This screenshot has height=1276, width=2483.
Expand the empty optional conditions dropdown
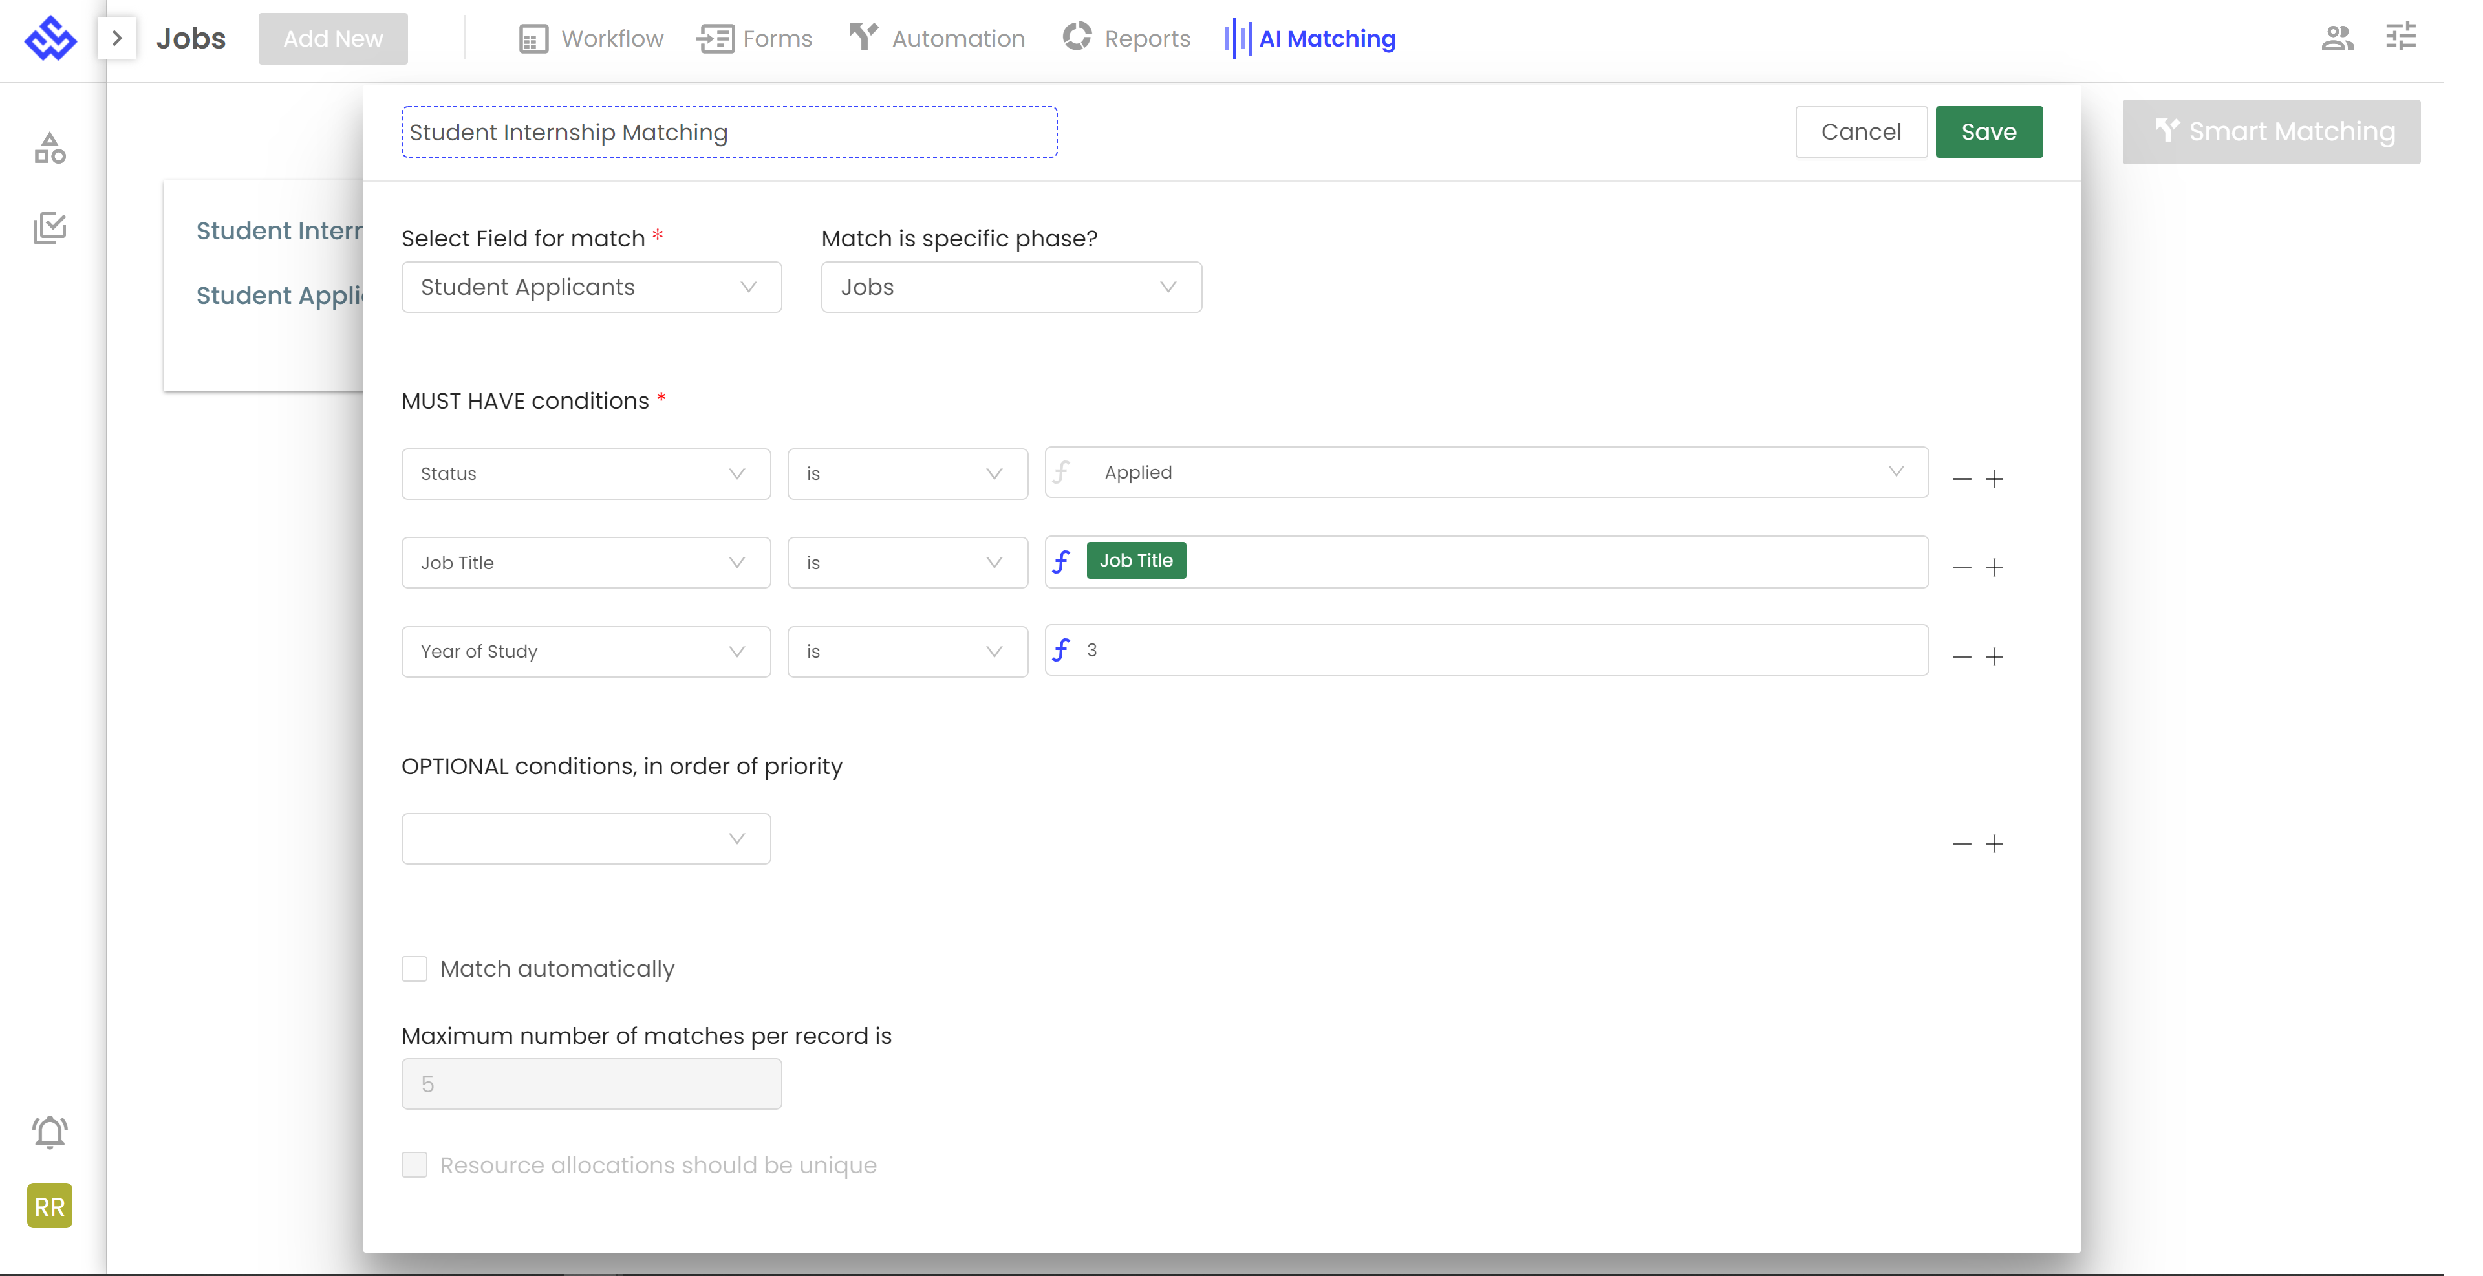(x=585, y=838)
